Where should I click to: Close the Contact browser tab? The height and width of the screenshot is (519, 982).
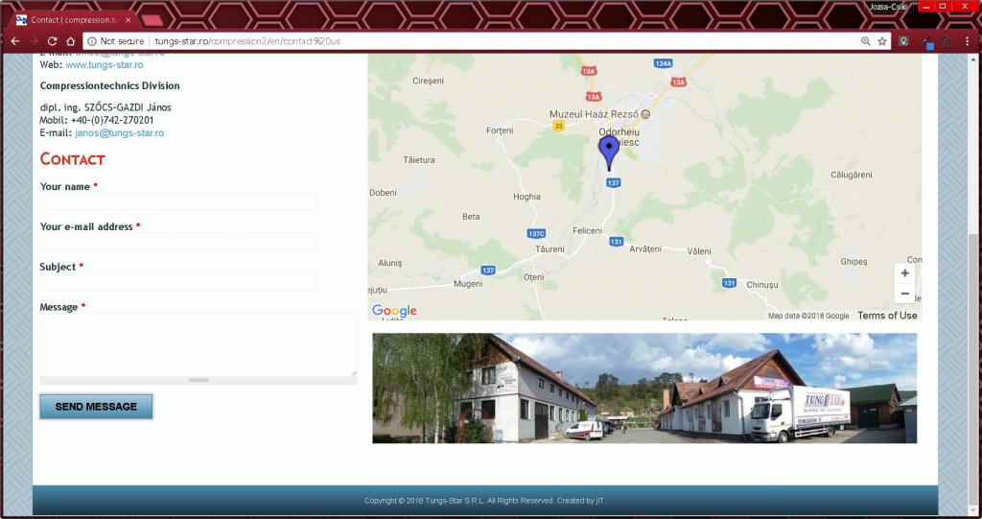click(129, 19)
